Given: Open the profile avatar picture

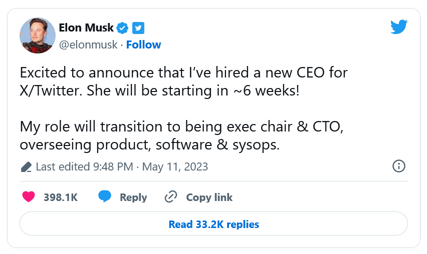Looking at the screenshot, I should coord(37,35).
